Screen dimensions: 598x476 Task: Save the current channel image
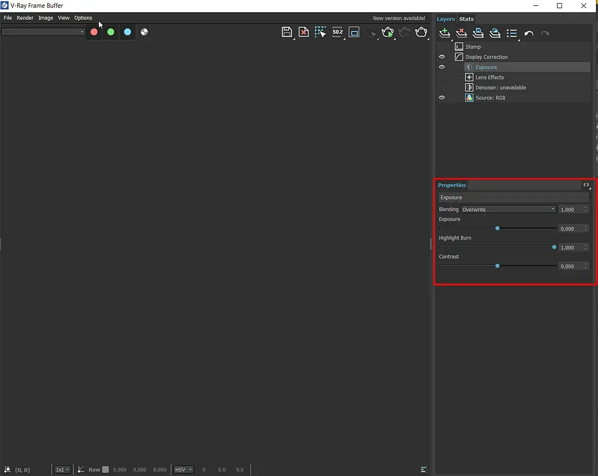[287, 32]
